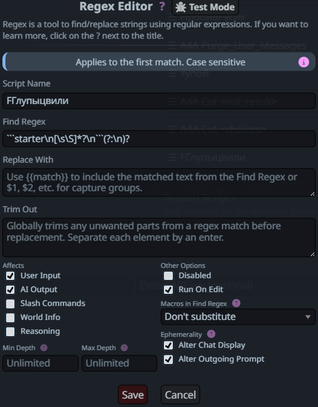Open regex help question mark beside title

[162, 6]
